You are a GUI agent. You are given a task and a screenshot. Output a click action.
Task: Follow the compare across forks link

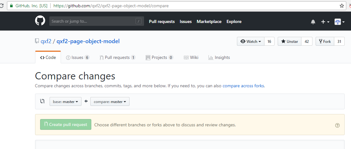pos(243,86)
